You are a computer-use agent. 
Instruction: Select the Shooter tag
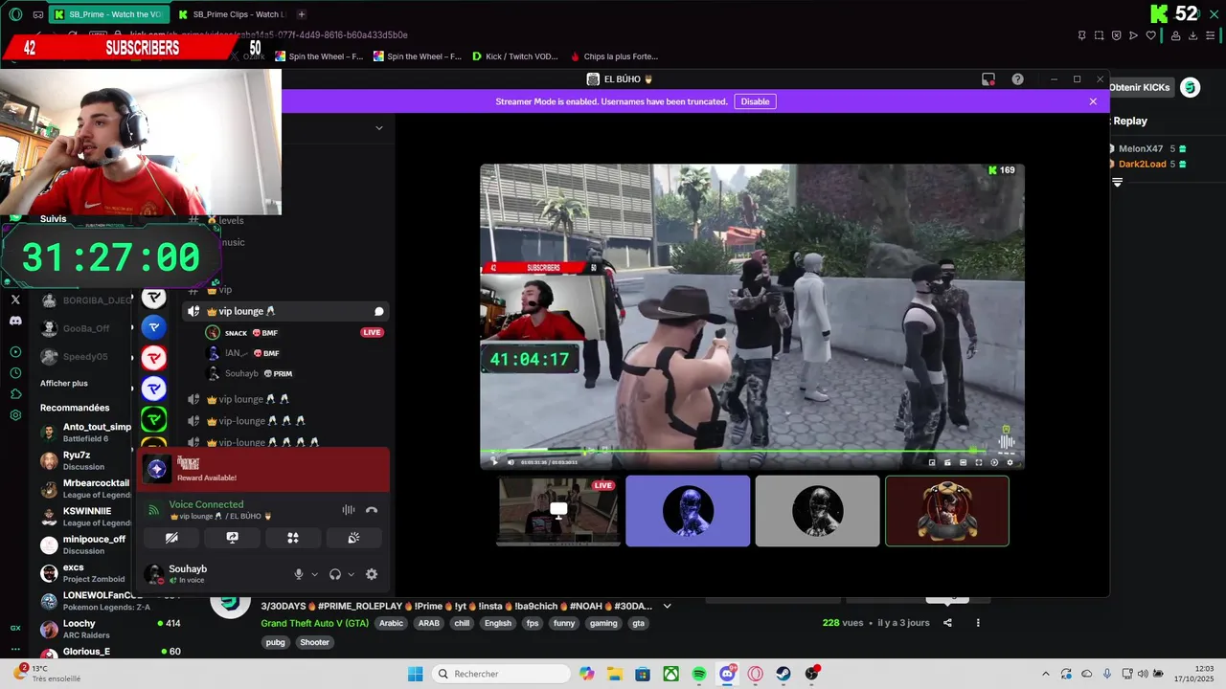click(x=314, y=642)
